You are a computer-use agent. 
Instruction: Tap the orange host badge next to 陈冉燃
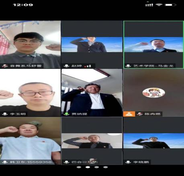coord(129,114)
